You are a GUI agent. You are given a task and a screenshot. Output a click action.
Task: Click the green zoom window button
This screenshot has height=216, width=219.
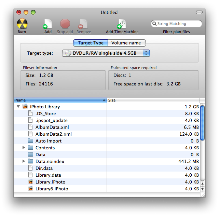point(33,12)
